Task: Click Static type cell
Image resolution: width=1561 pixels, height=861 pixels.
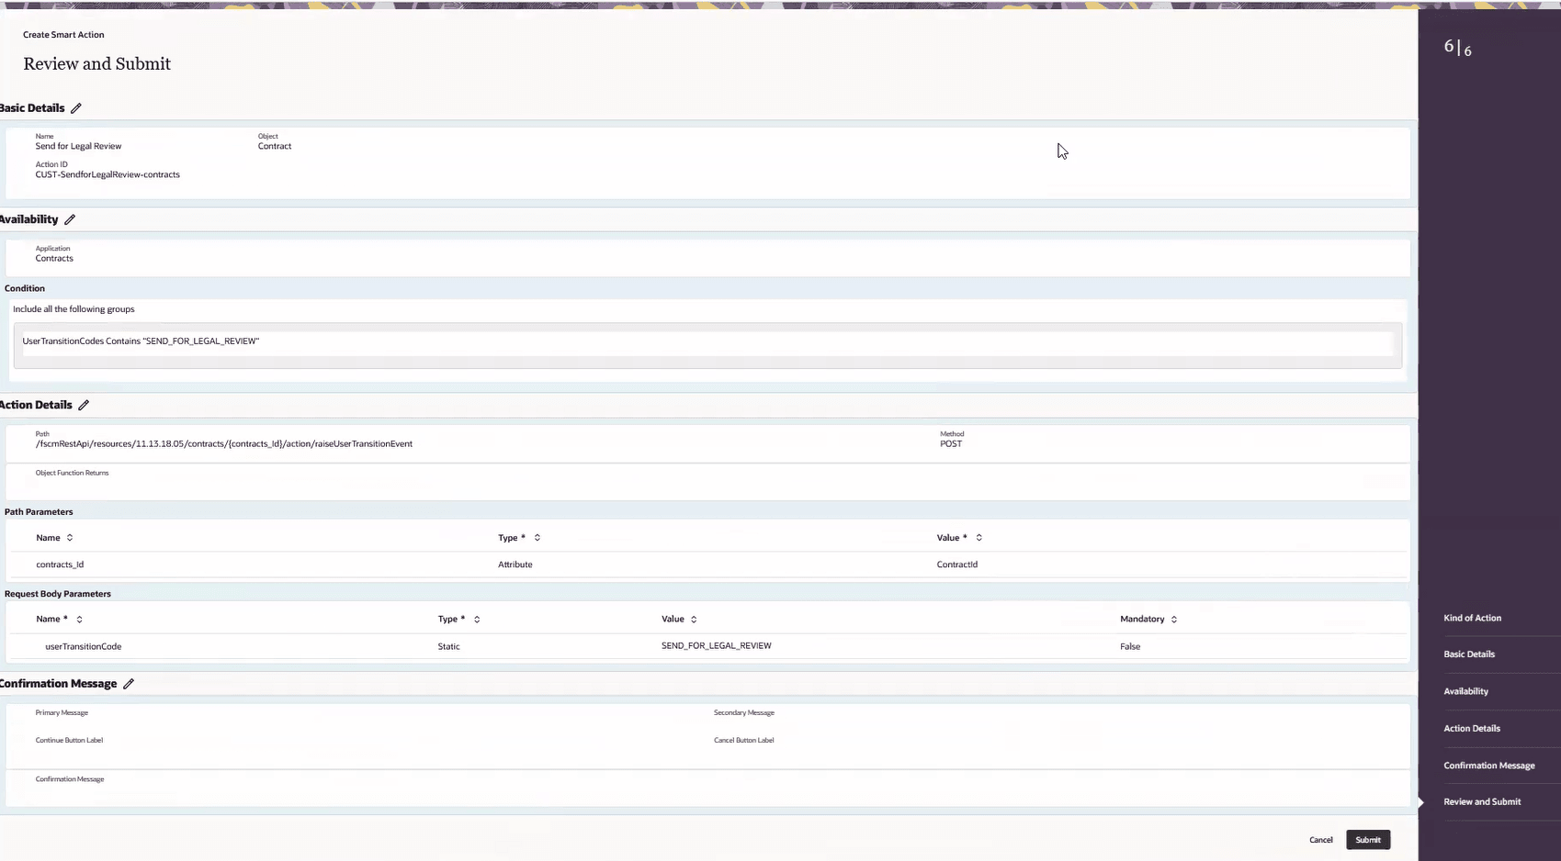Action: (x=448, y=646)
